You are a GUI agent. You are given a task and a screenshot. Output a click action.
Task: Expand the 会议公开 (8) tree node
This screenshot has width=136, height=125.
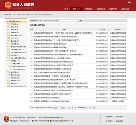click(x=7, y=27)
